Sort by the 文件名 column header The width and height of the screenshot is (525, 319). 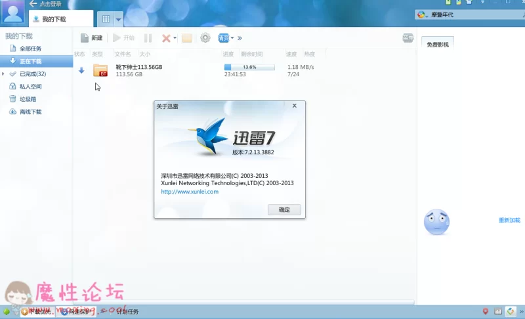123,54
